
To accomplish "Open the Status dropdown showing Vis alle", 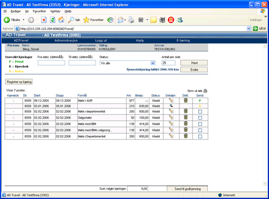I will point(153,63).
